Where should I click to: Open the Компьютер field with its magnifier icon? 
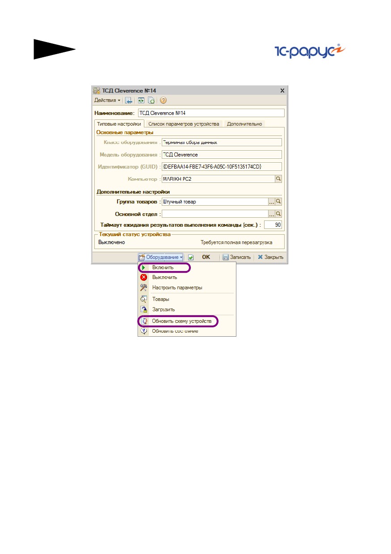278,179
